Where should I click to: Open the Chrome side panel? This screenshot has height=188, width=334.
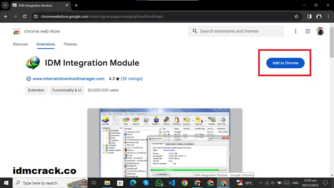[309, 16]
